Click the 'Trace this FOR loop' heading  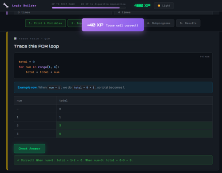[x=36, y=46]
